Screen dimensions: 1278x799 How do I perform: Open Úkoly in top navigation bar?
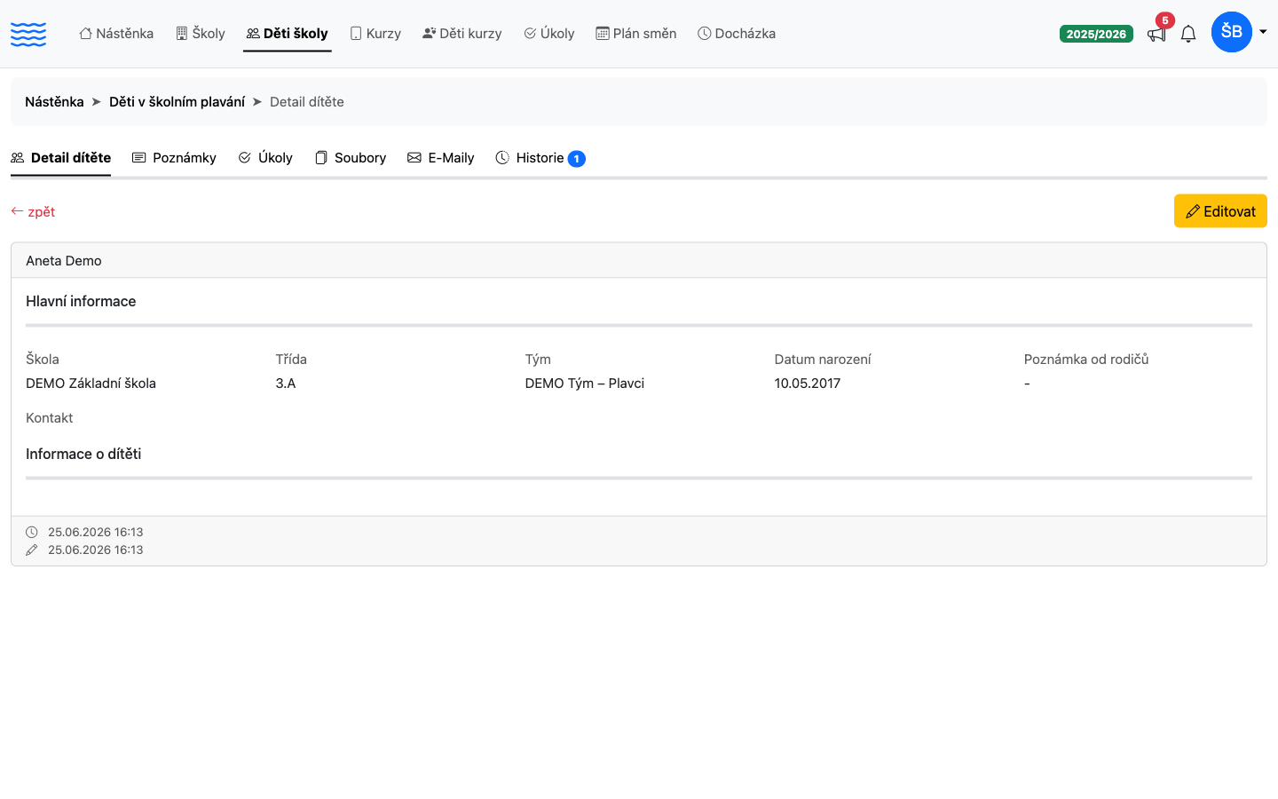coord(549,34)
